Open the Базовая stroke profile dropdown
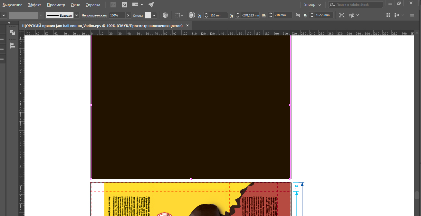Viewport: 421px width, 216px height. 76,15
